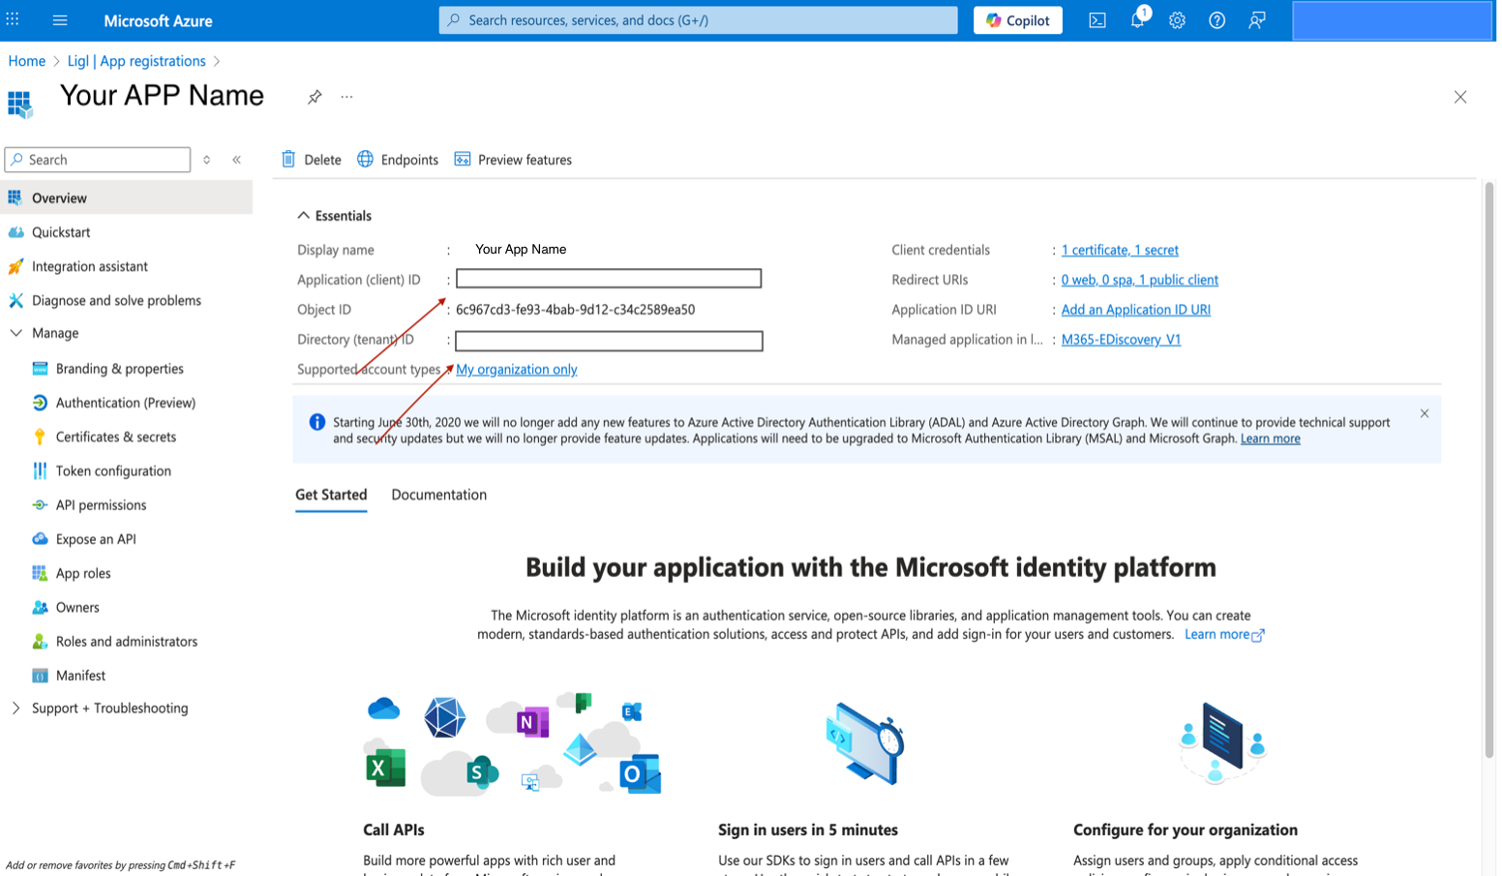Pin the app registration page

pos(315,97)
